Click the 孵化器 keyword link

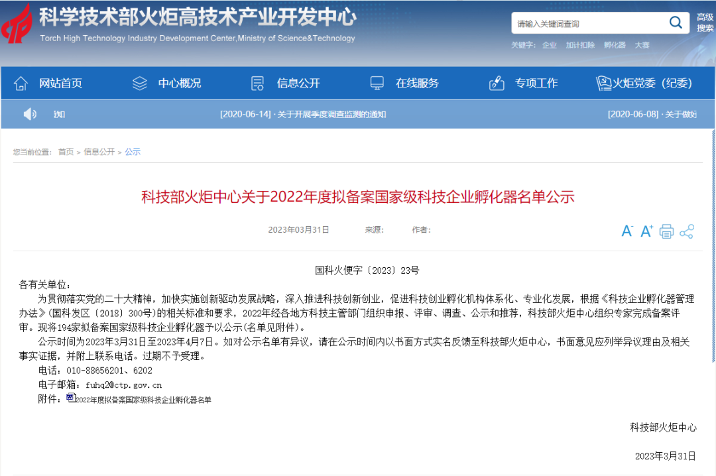point(615,45)
